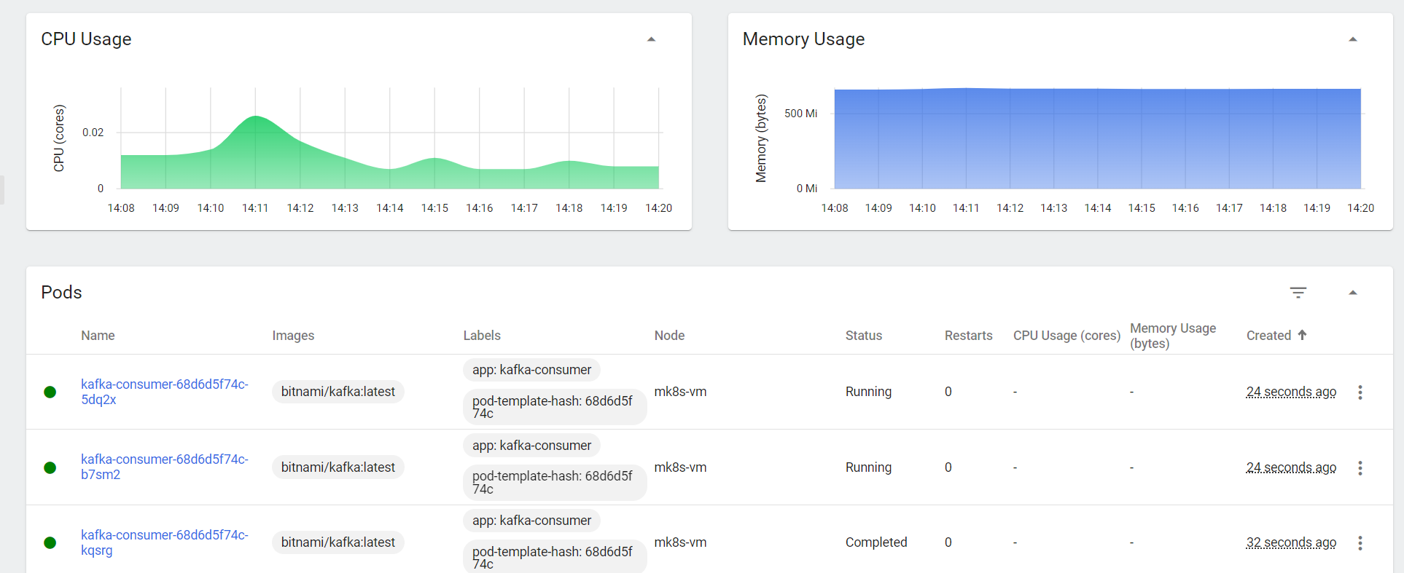This screenshot has height=573, width=1404.
Task: Click bitnami/kafka:latest chip in b7sm2 row
Action: pos(338,467)
